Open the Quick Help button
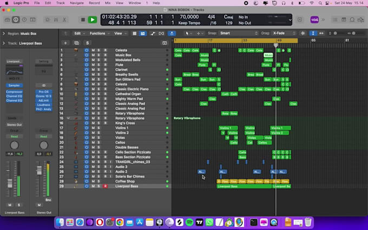Screen dimensions: 368x230 click(x=24, y=19)
